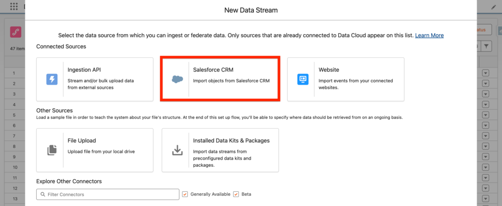Open the row 9 action dropdown
Viewport: 502px width, 206px height.
coord(486,157)
